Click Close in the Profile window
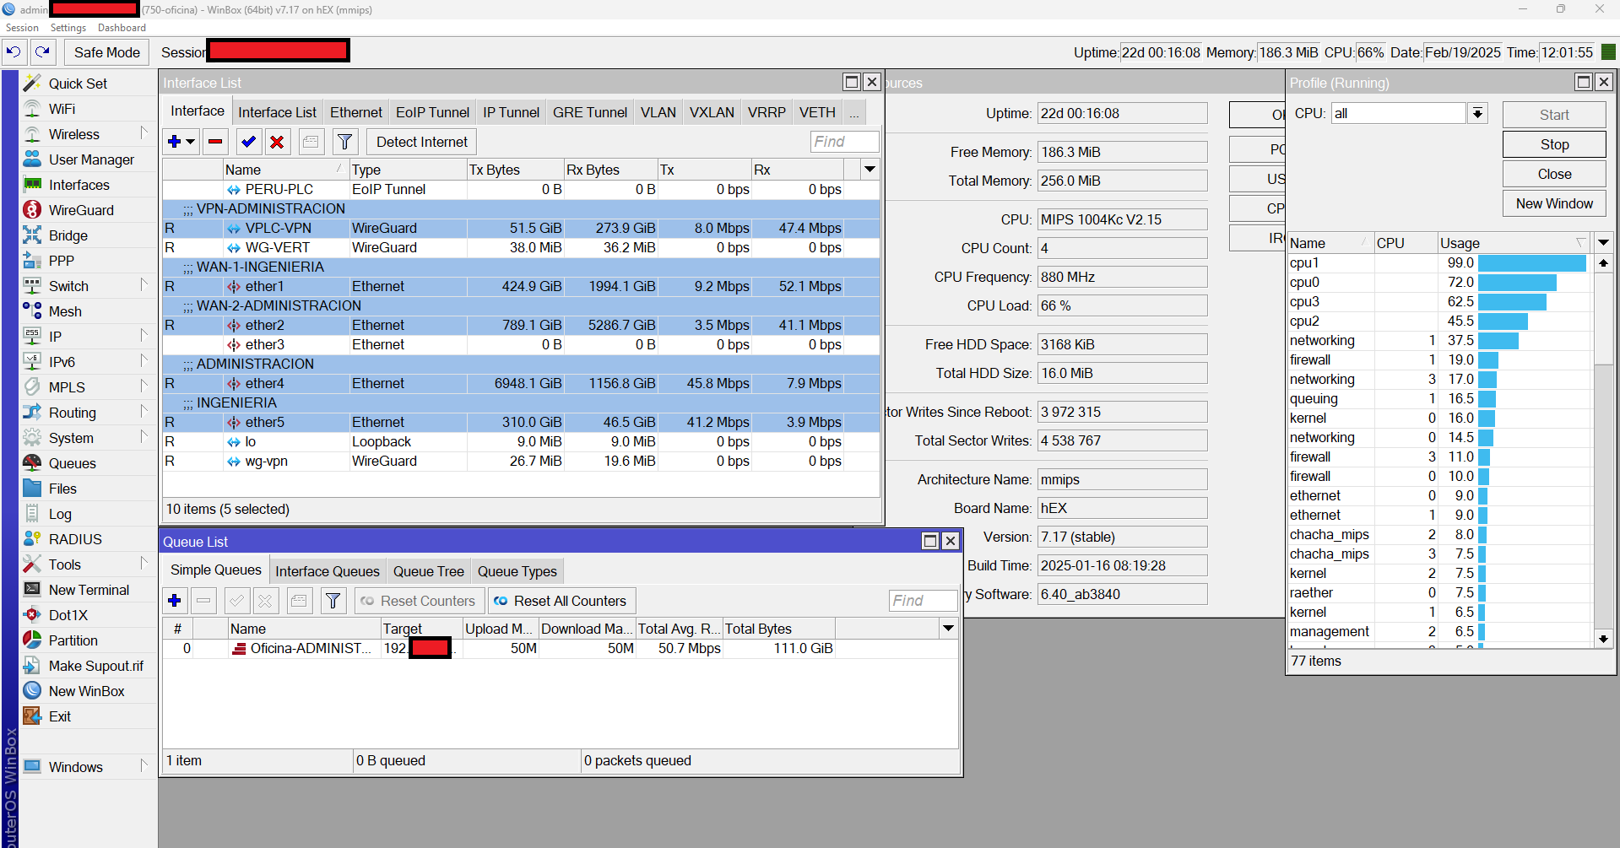1620x848 pixels. (1554, 174)
